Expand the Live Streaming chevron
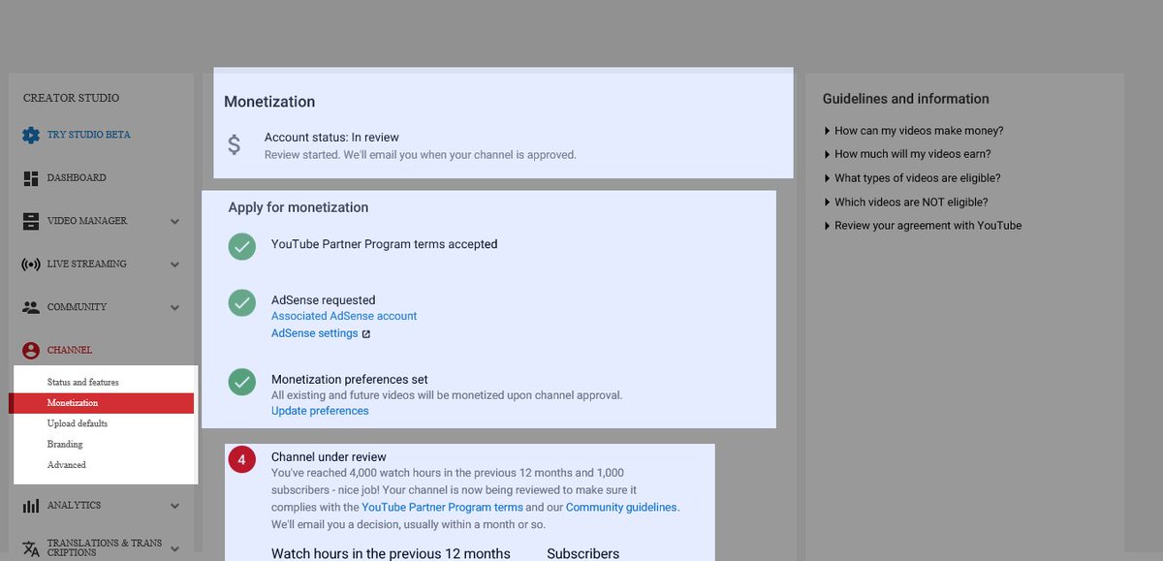Viewport: 1163px width, 561px height. pyautogui.click(x=175, y=265)
